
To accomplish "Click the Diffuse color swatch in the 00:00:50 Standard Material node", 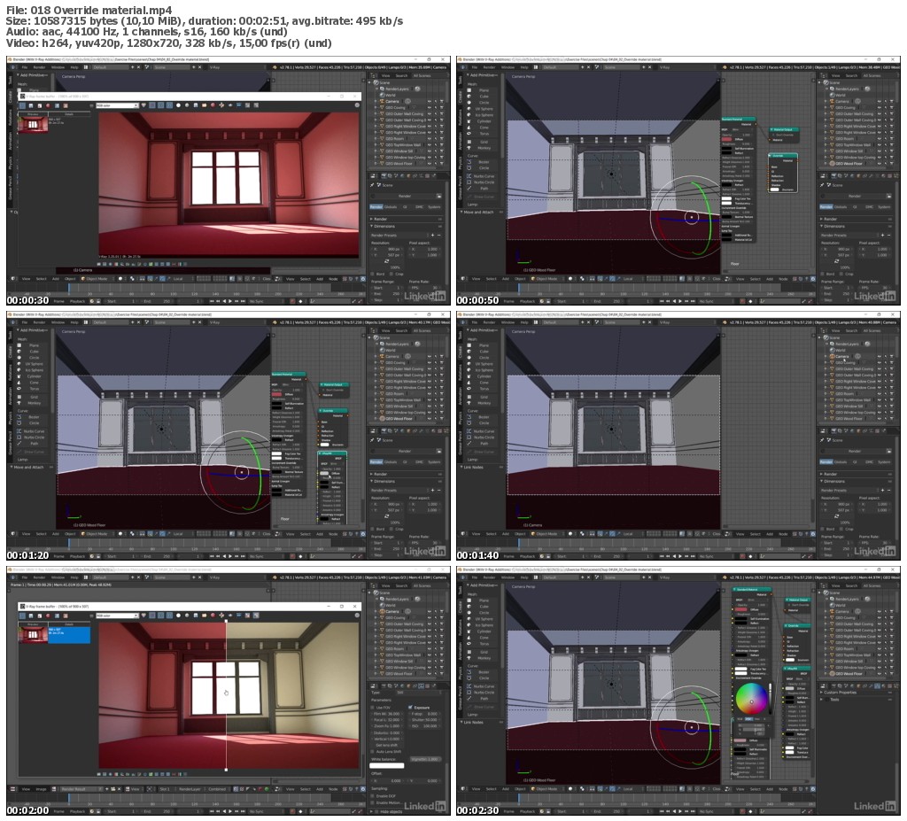I will tap(726, 139).
